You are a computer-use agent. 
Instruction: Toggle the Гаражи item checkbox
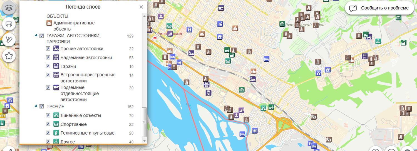coord(48,66)
